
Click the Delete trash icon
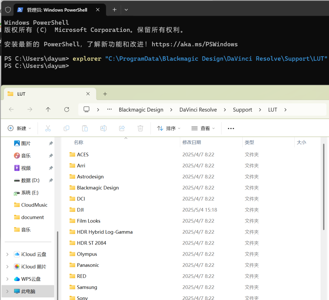click(140, 128)
